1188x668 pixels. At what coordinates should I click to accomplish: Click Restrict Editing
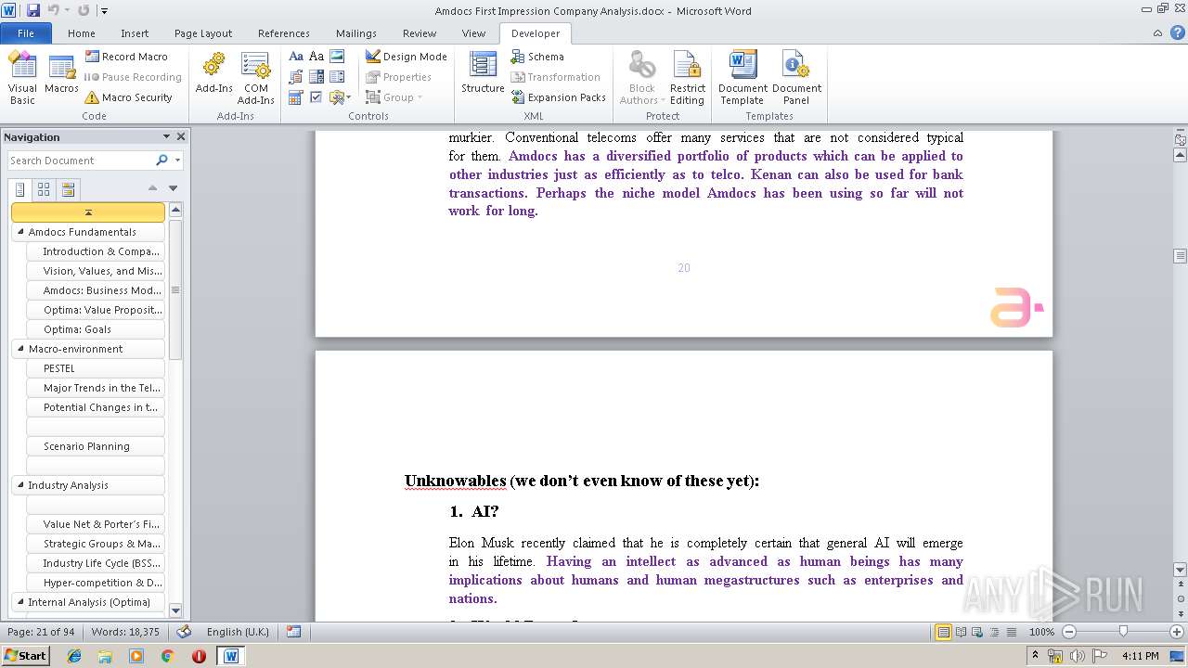pyautogui.click(x=688, y=78)
